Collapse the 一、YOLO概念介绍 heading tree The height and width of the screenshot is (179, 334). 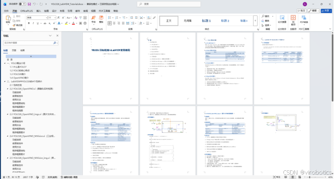coord(5,63)
